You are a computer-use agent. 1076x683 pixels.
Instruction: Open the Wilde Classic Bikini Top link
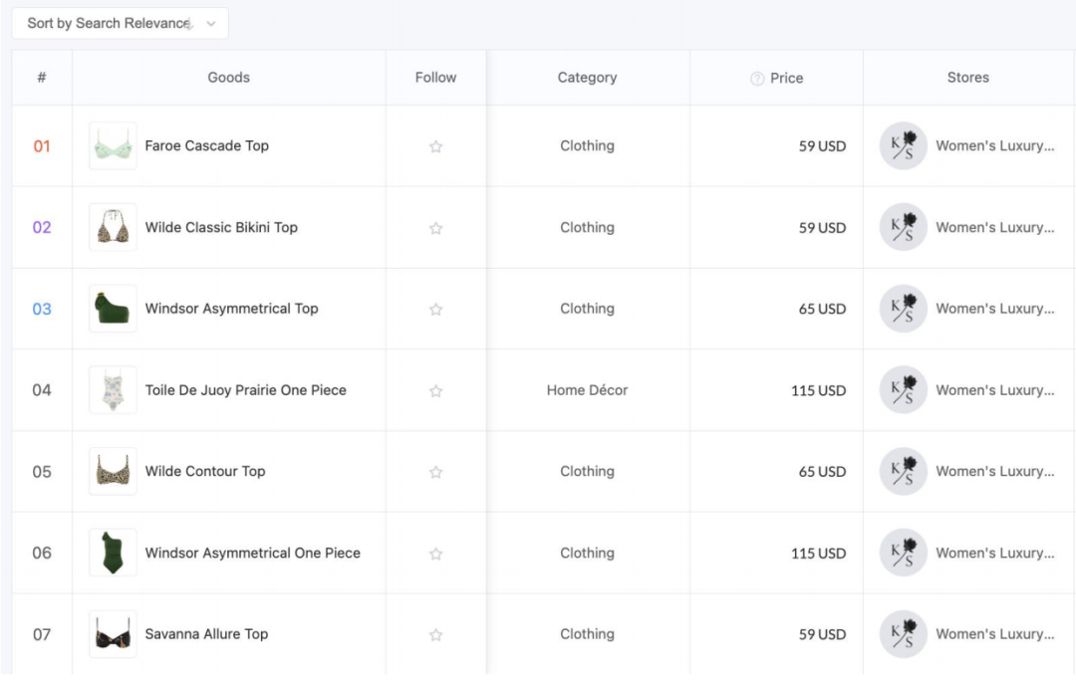[221, 228]
